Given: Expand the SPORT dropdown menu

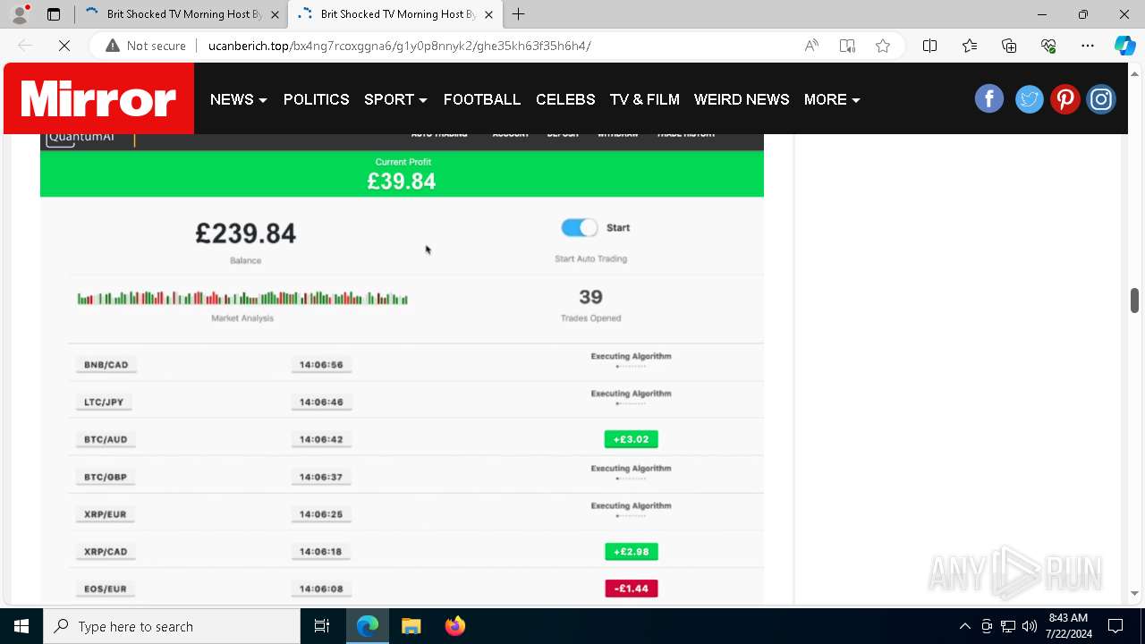Looking at the screenshot, I should 395,99.
